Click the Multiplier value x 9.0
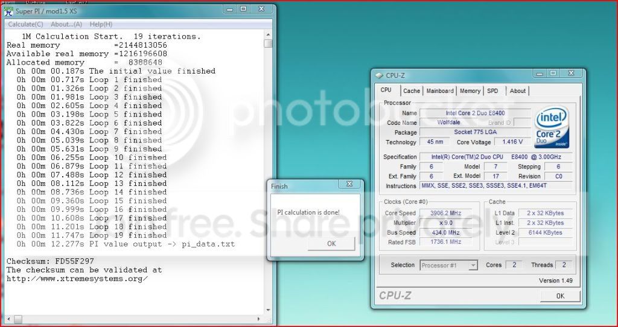This screenshot has width=618, height=327. click(445, 223)
